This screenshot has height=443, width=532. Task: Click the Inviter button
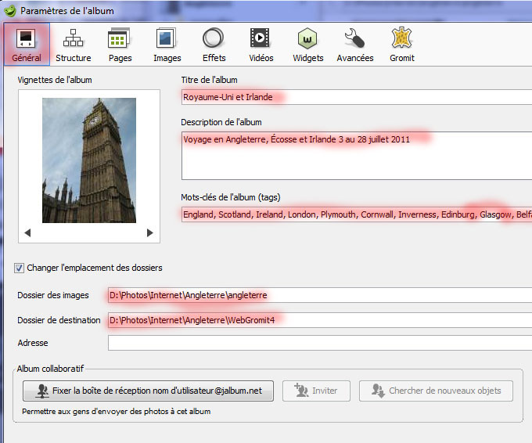pos(317,391)
